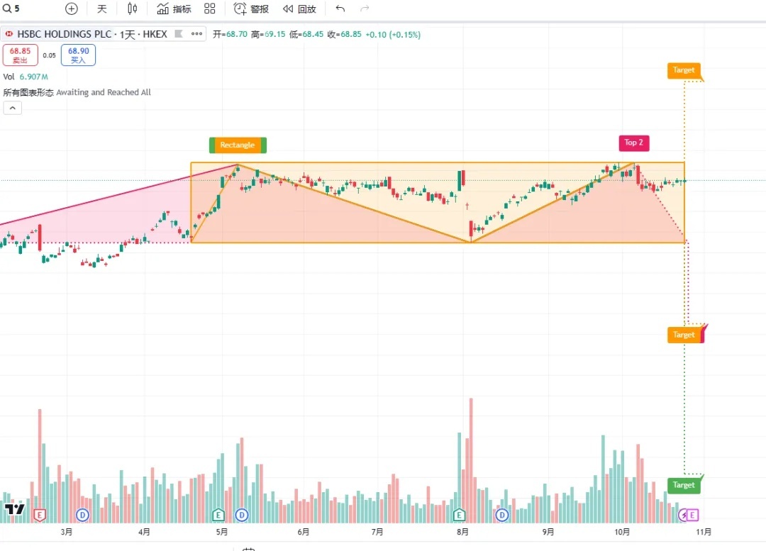Click the add symbol plus icon
766x551 pixels.
pos(71,9)
